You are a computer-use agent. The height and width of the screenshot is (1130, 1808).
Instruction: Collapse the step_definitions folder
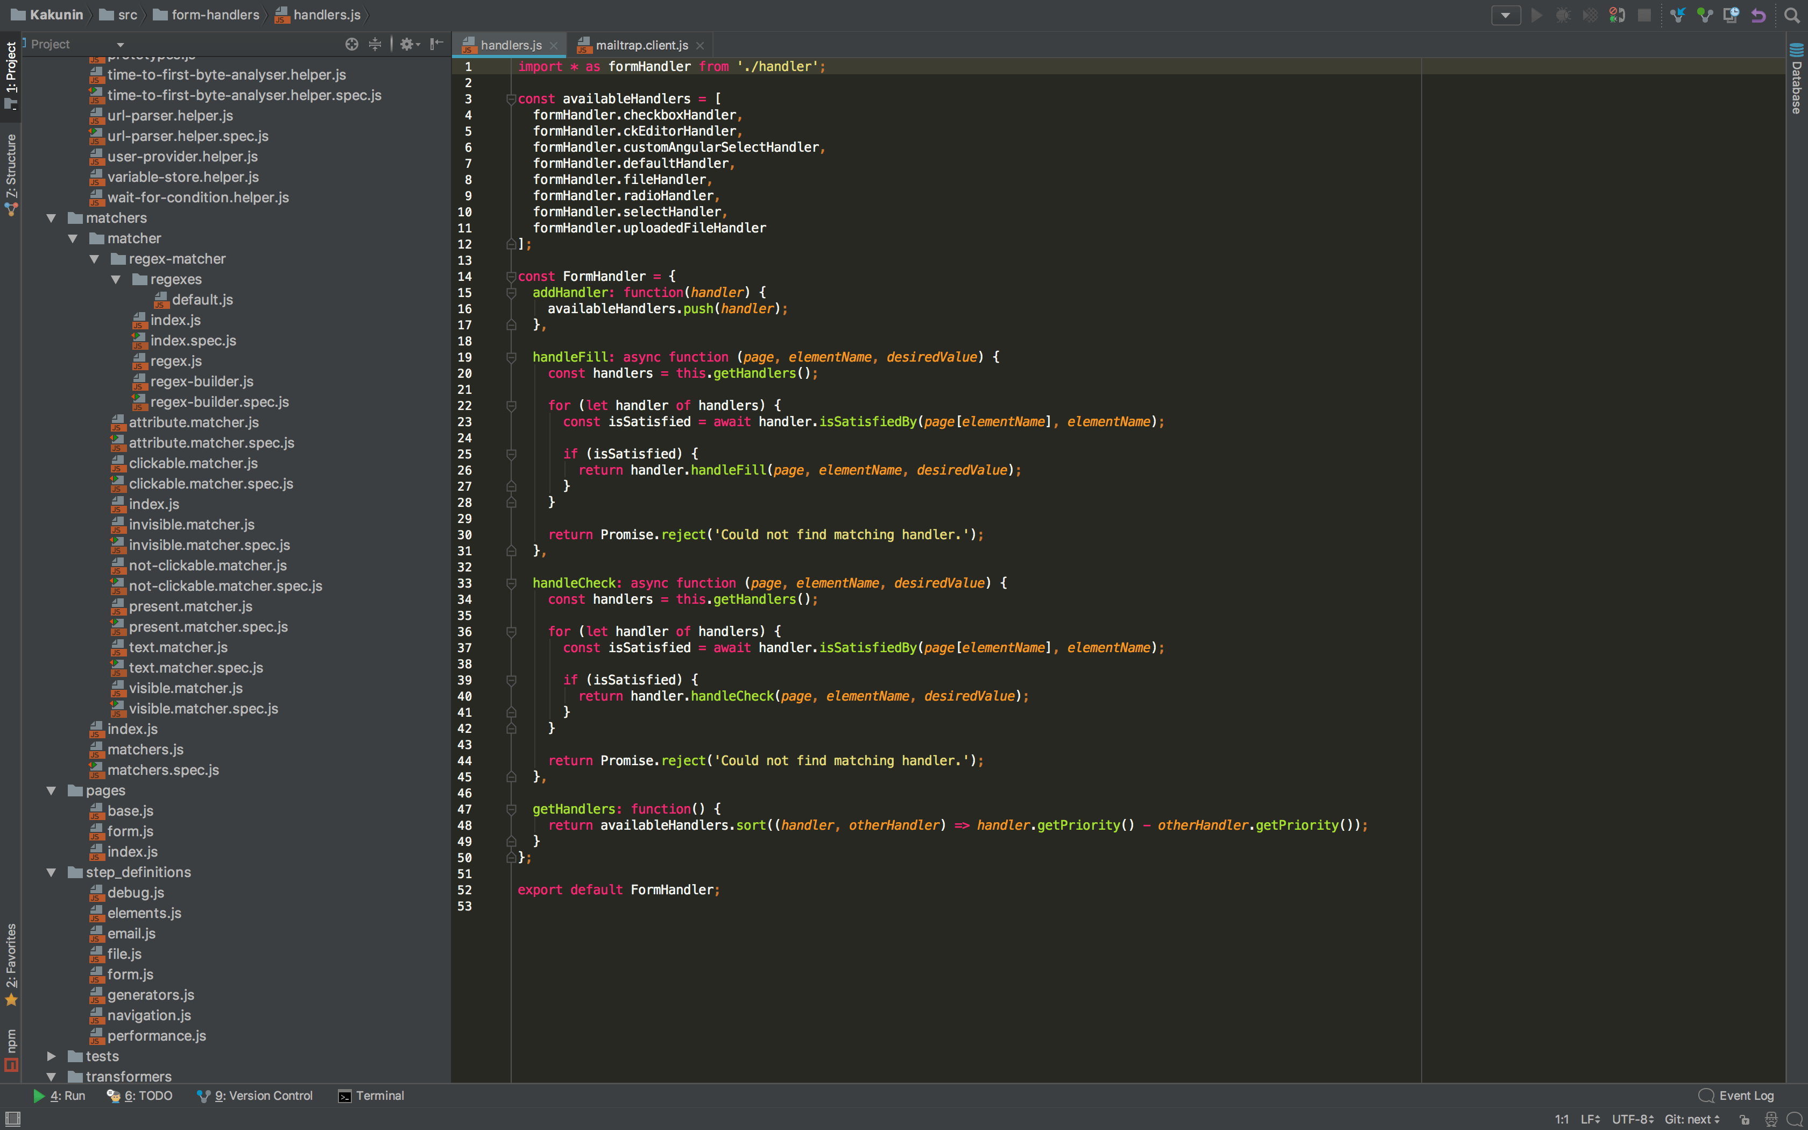[52, 872]
